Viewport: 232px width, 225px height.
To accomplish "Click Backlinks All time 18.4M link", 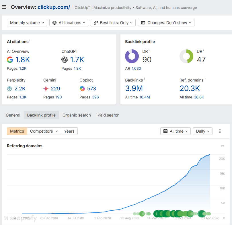I will click(x=145, y=97).
